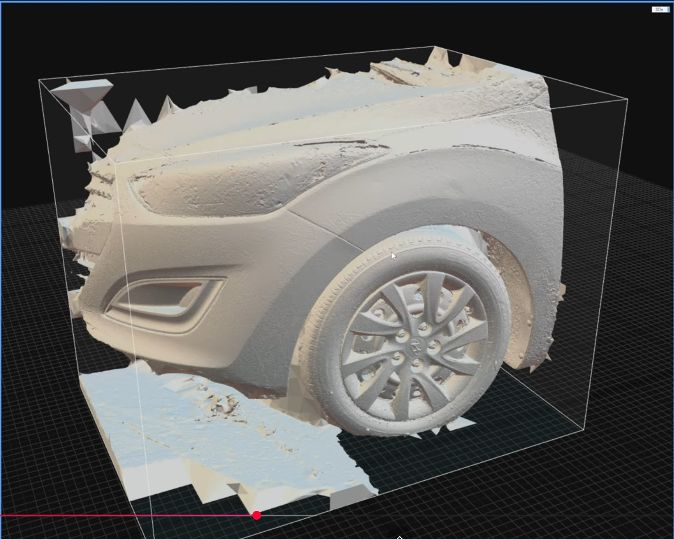Click the red playback scrubber handle
This screenshot has width=674, height=539.
tap(257, 515)
